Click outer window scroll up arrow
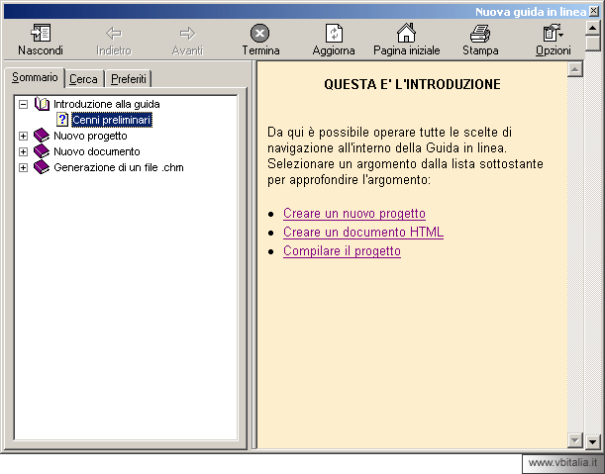605x474 pixels. [593, 28]
